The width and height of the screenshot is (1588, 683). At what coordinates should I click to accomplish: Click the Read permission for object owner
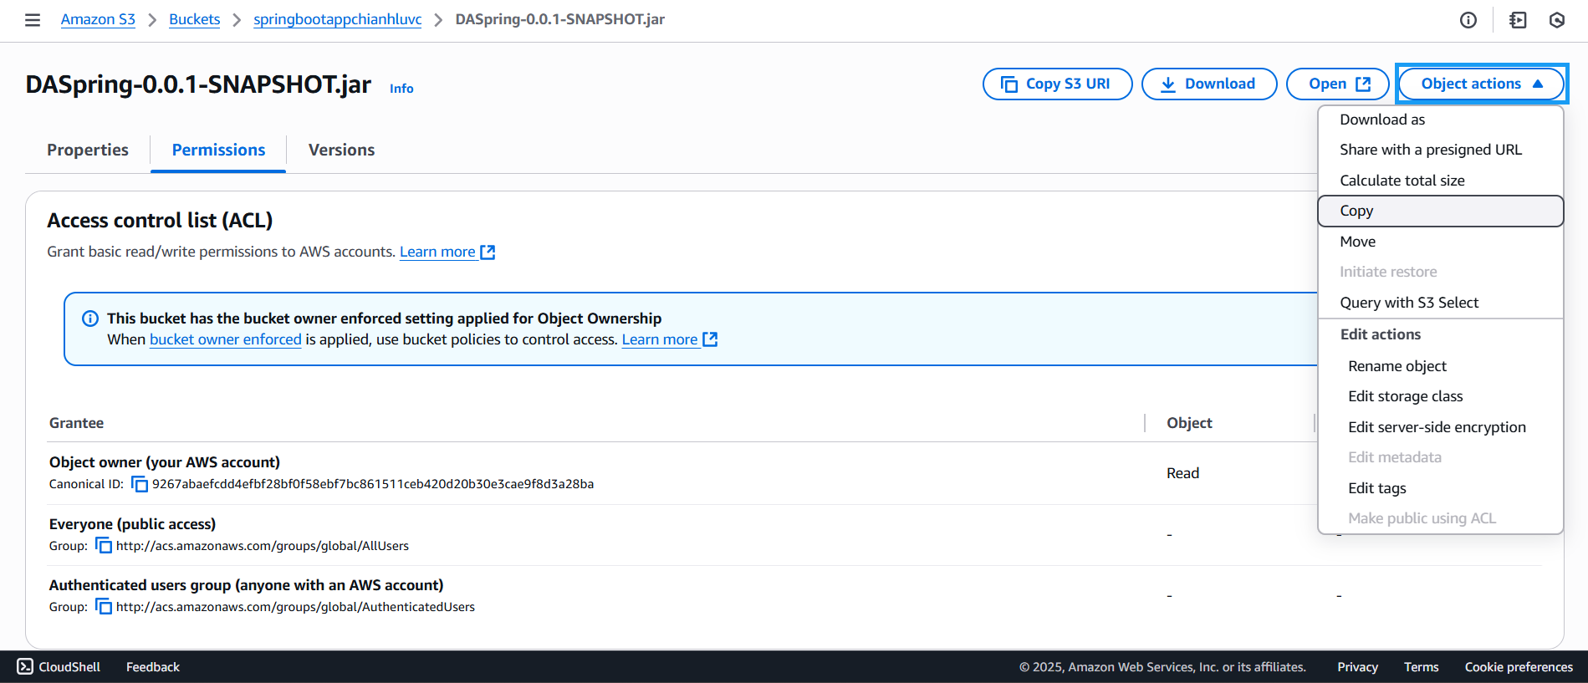point(1182,473)
